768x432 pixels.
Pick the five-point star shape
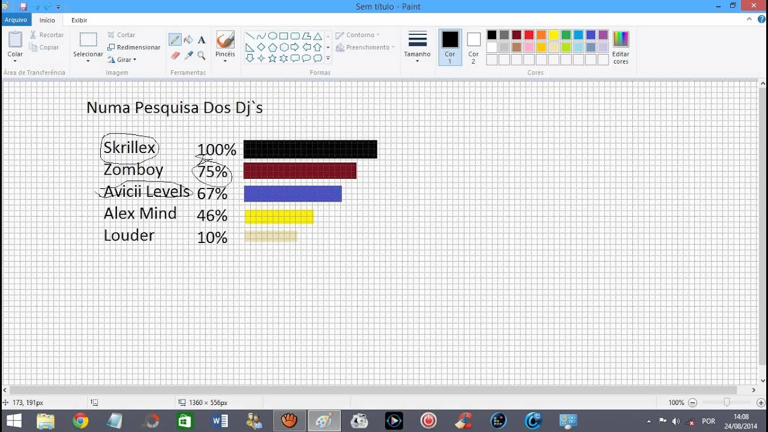272,58
